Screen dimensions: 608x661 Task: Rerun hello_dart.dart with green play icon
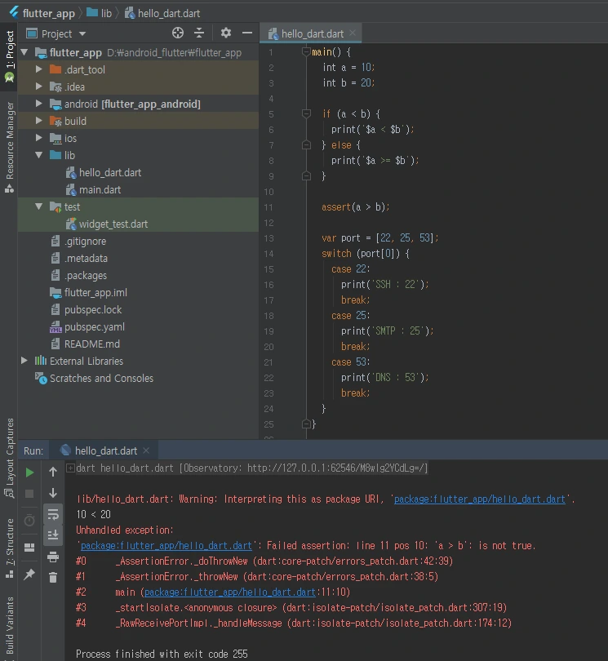(x=29, y=472)
